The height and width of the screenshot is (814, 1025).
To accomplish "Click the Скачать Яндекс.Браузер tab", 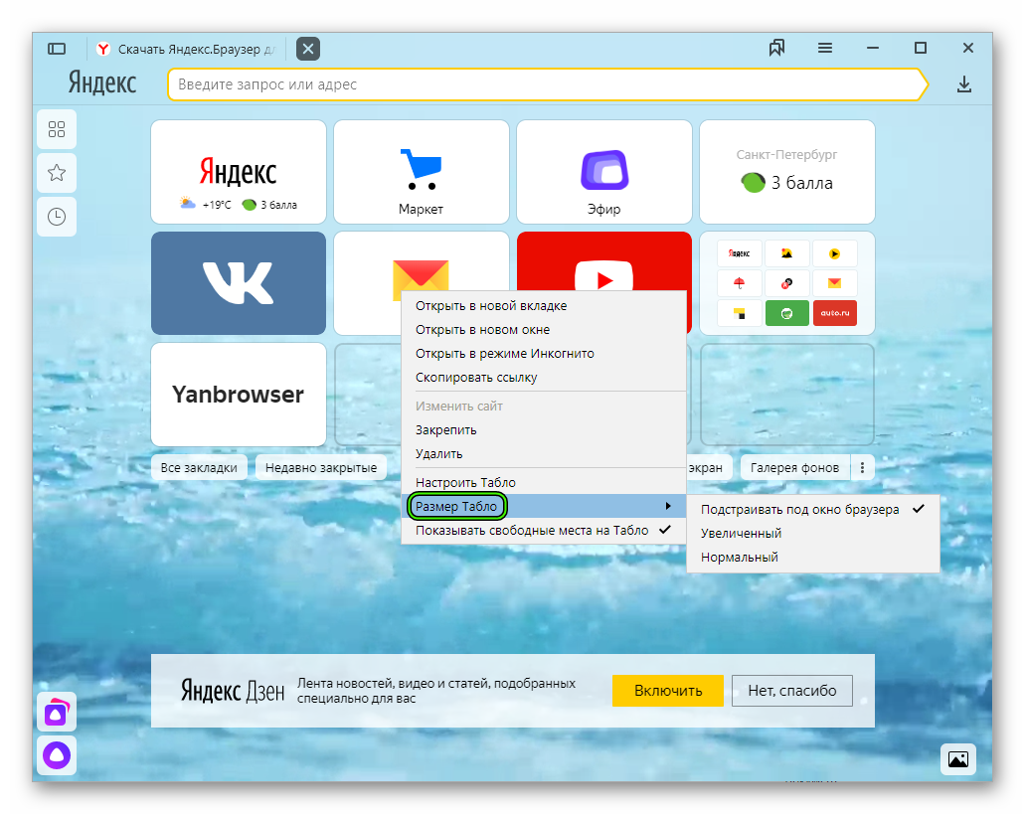I will pyautogui.click(x=187, y=49).
